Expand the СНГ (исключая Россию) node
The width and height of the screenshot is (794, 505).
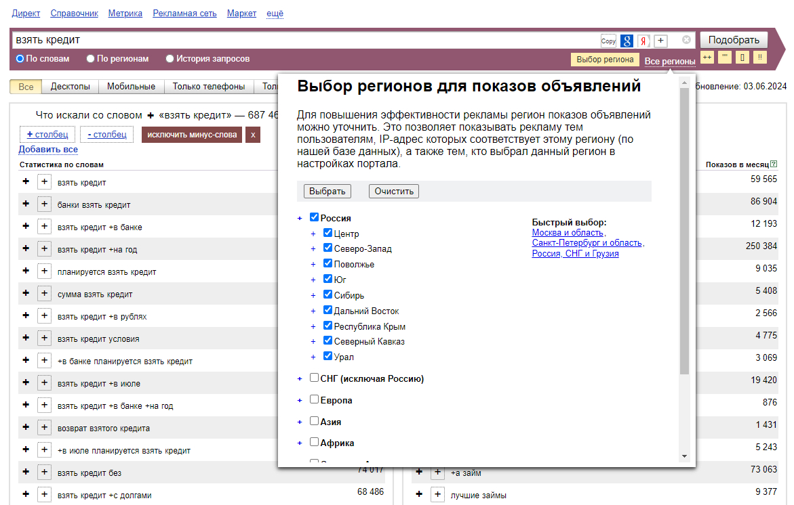[300, 378]
